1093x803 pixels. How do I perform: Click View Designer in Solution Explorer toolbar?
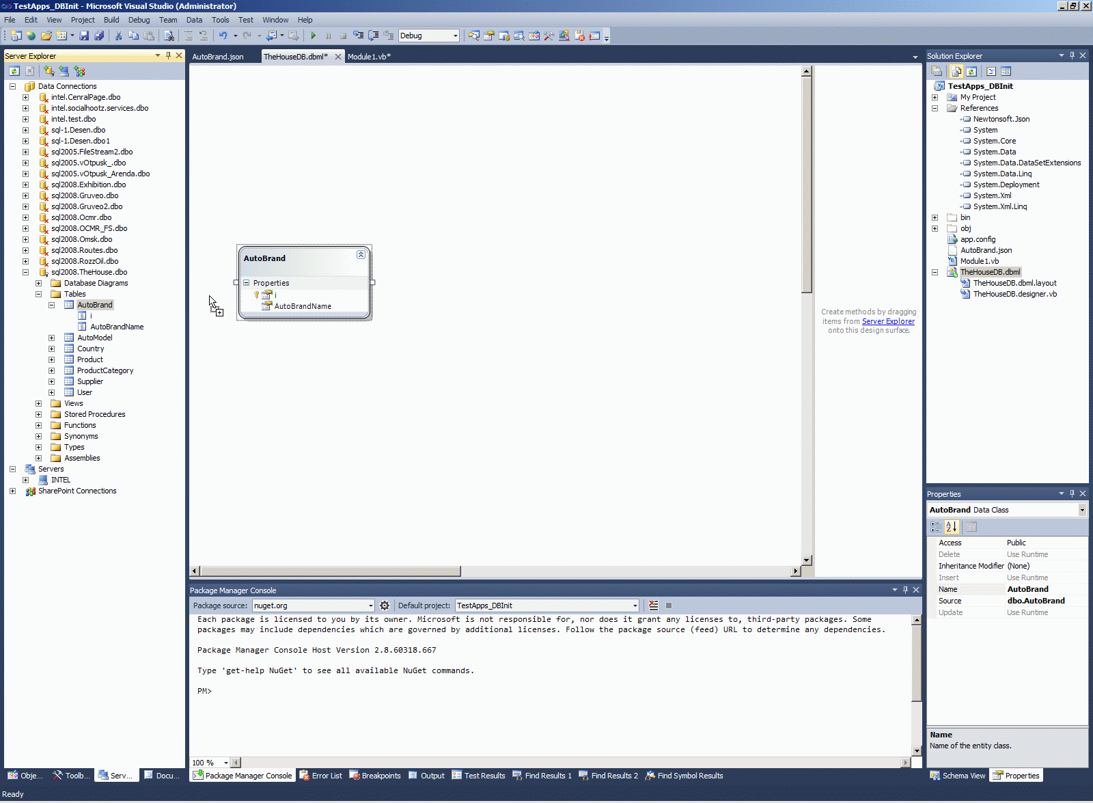pos(1006,71)
